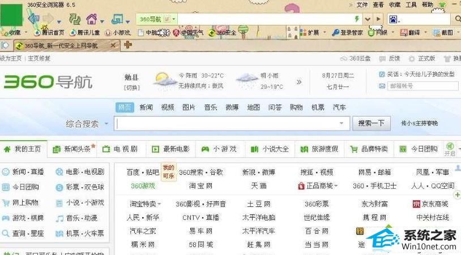Switch to 新闻头条 navigation tab

point(72,149)
